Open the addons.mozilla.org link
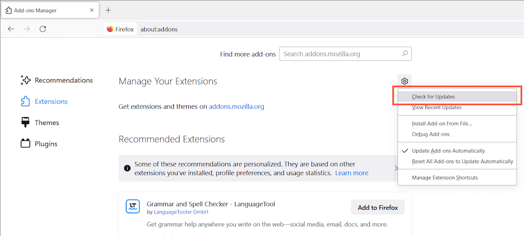Screen dimensions: 524x236 (x=236, y=106)
